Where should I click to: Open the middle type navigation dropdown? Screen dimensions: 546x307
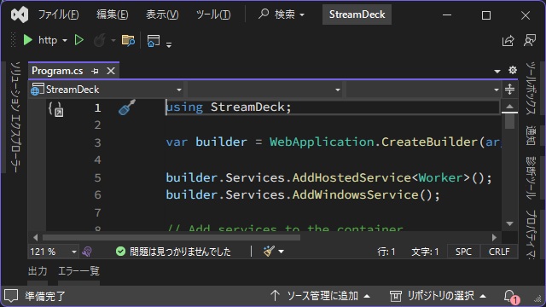coord(265,90)
